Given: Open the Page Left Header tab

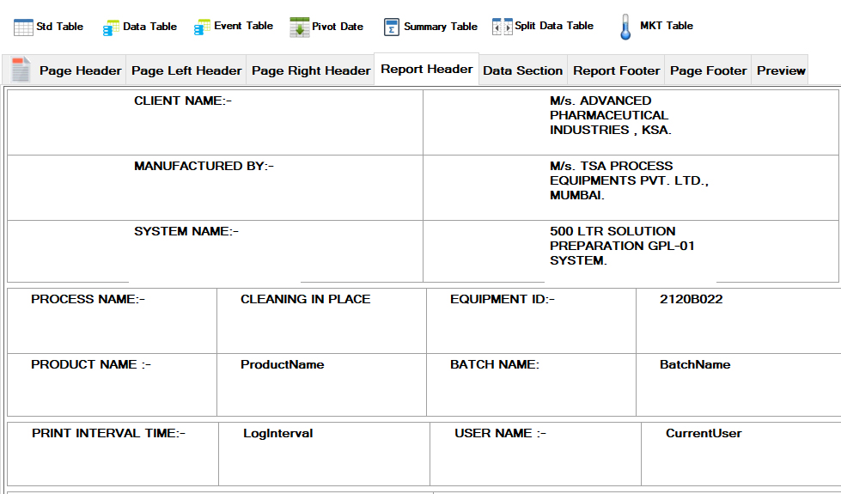Looking at the screenshot, I should point(186,70).
